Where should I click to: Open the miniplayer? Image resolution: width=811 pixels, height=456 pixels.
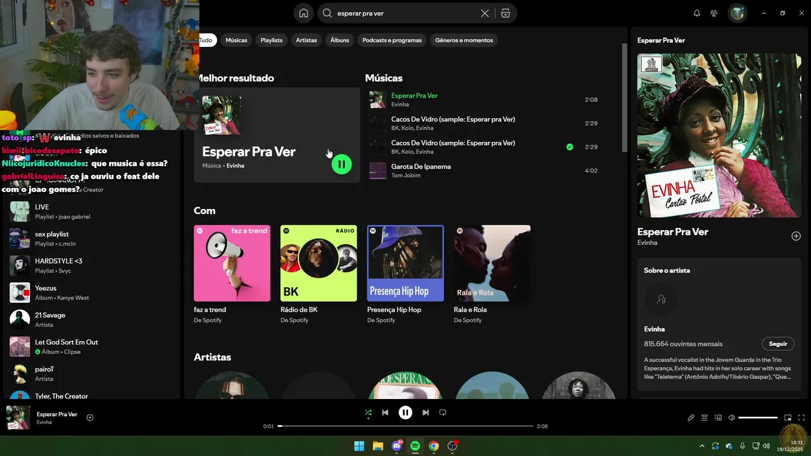coord(788,417)
